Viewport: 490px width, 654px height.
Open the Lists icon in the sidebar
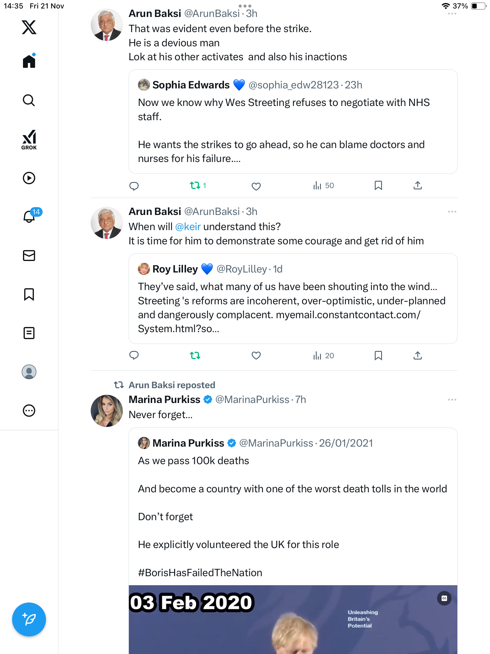[x=29, y=333]
